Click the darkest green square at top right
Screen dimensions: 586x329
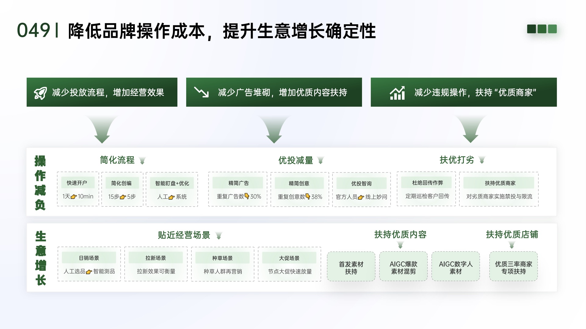[531, 29]
